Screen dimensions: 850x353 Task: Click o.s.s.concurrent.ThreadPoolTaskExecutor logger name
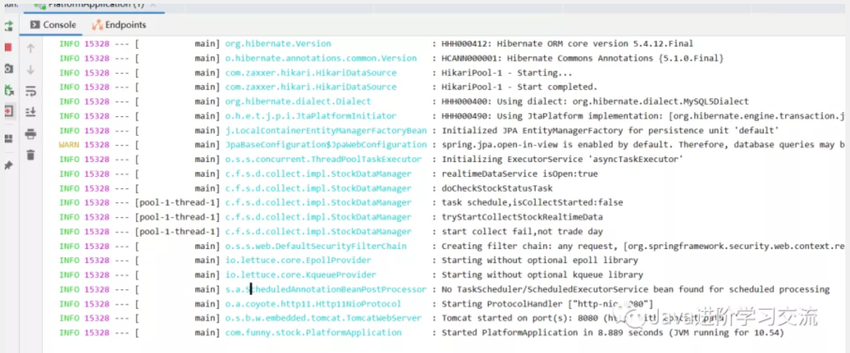[323, 159]
